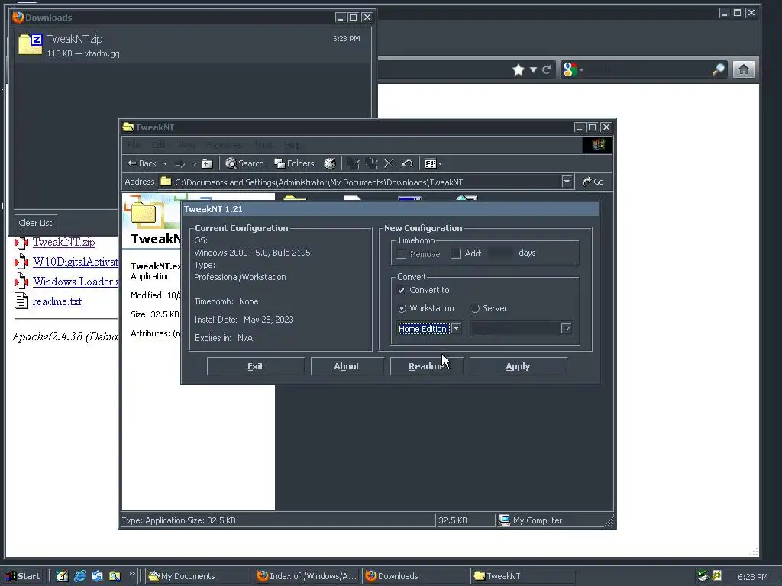782x586 pixels.
Task: Open the History toolbar icon
Action: (330, 163)
